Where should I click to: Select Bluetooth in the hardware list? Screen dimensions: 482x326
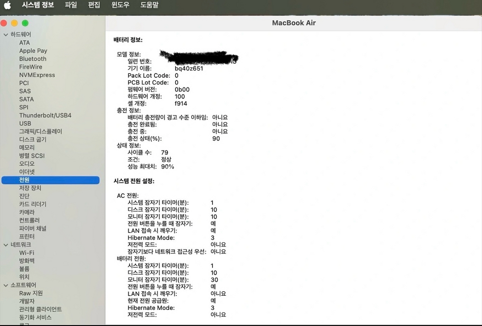[33, 59]
